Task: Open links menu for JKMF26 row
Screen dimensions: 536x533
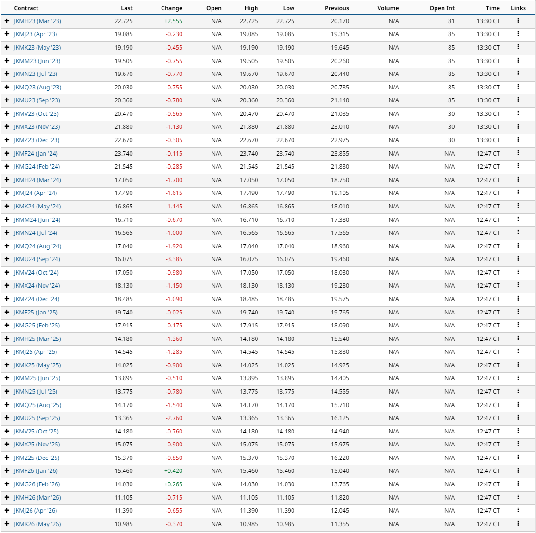Action: point(518,471)
